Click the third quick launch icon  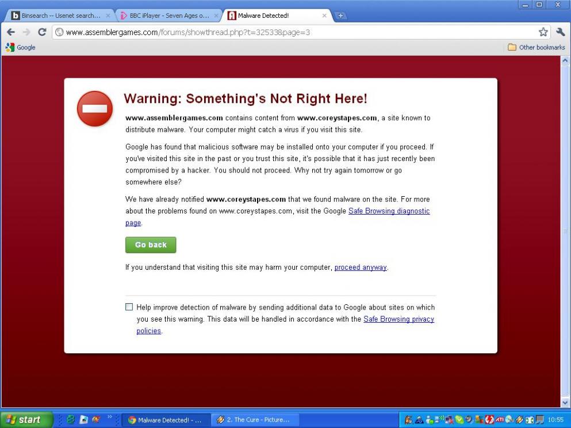96,419
